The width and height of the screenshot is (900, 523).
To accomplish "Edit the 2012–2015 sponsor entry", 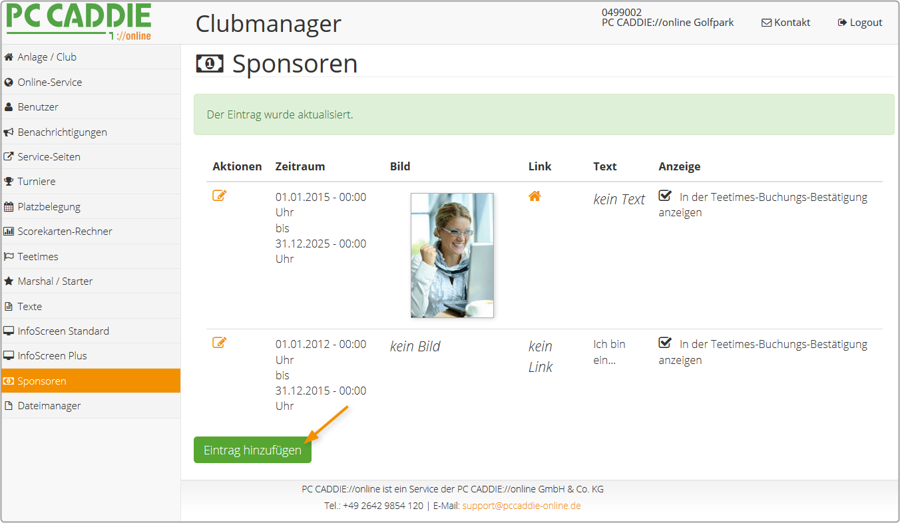I will click(220, 343).
